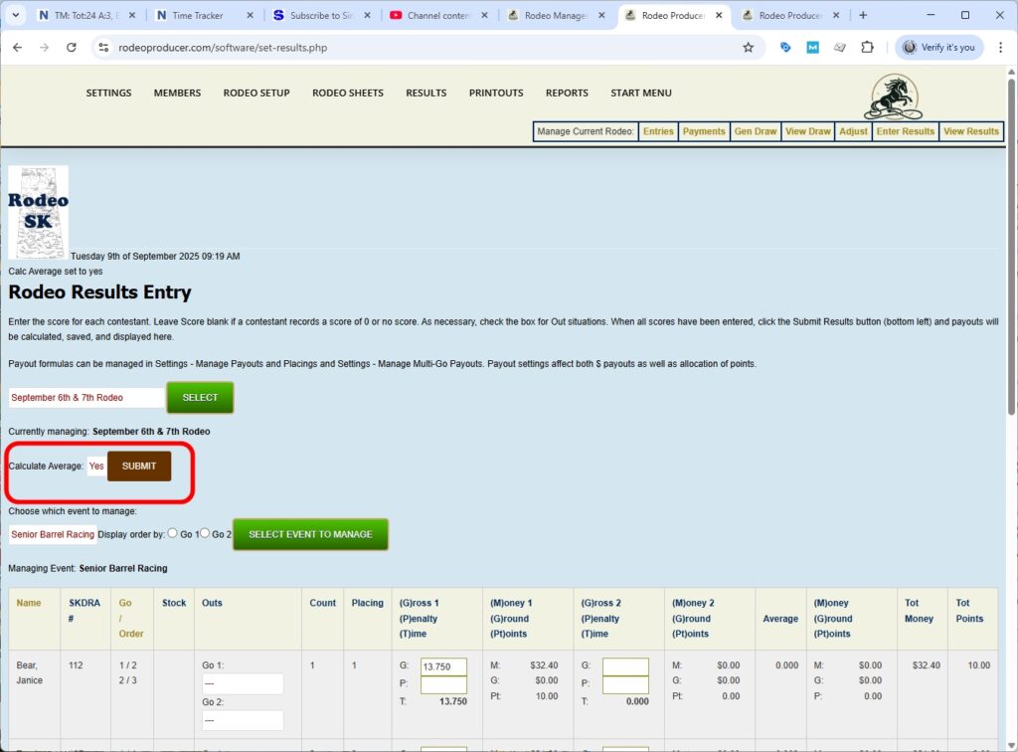
Task: Select the Go 1 radio button
Action: (x=172, y=533)
